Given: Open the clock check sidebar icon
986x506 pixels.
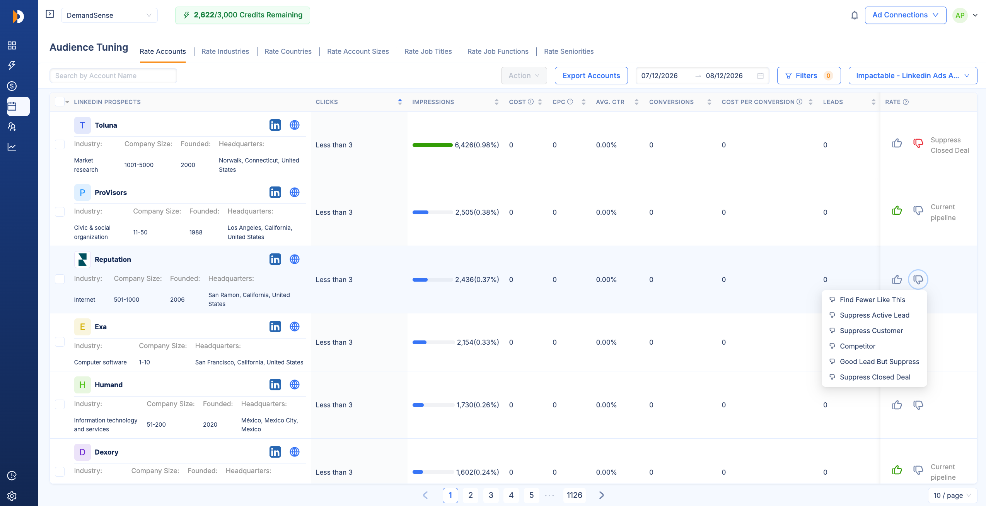Looking at the screenshot, I should pyautogui.click(x=12, y=476).
